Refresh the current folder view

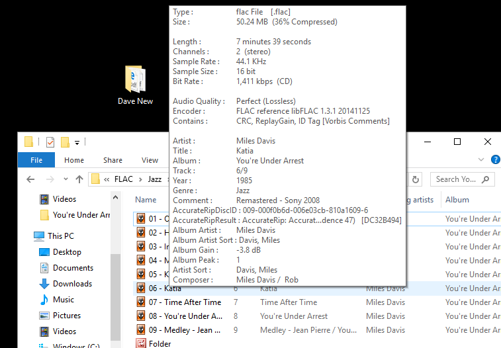[x=416, y=179]
